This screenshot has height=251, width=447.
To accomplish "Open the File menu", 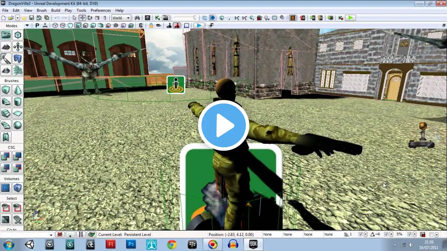I will pyautogui.click(x=5, y=10).
